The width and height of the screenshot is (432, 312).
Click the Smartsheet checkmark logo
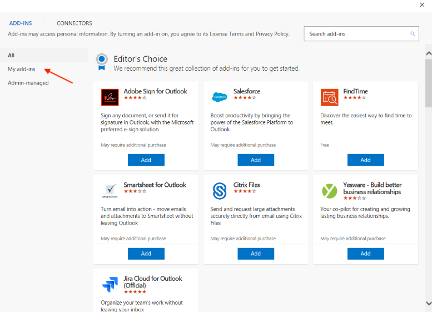tap(110, 191)
